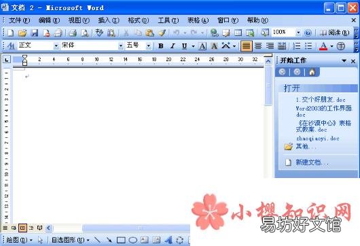The width and height of the screenshot is (360, 246).
Task: Open the 插入 menu
Action: [x=109, y=20]
